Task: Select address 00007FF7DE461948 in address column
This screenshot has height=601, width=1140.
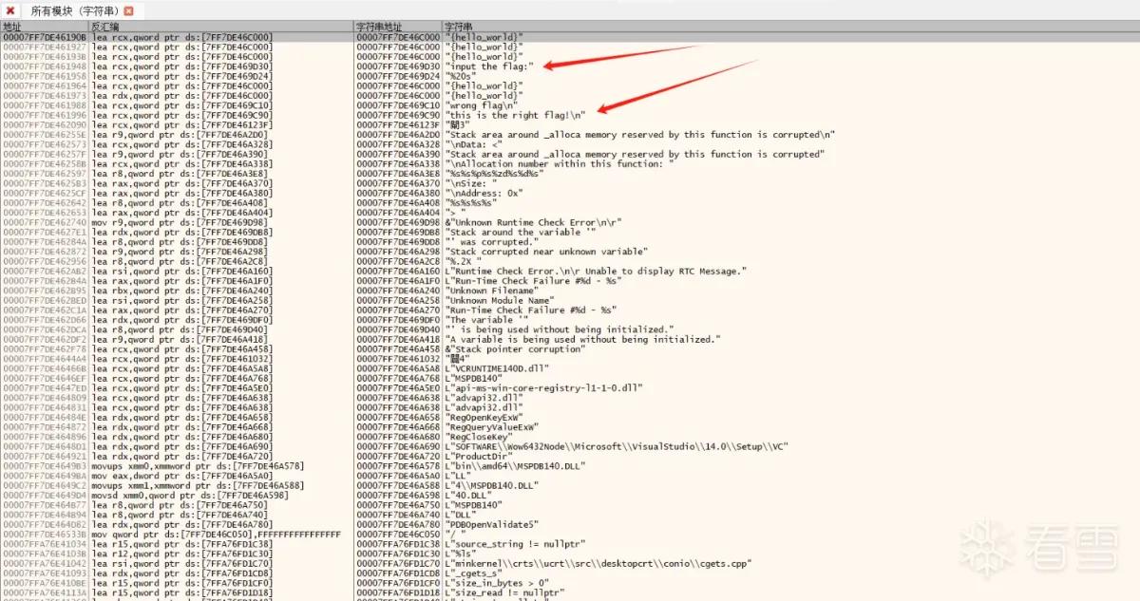Action: click(45, 66)
